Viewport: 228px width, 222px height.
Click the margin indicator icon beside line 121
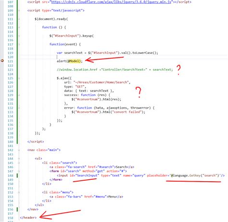2,61
